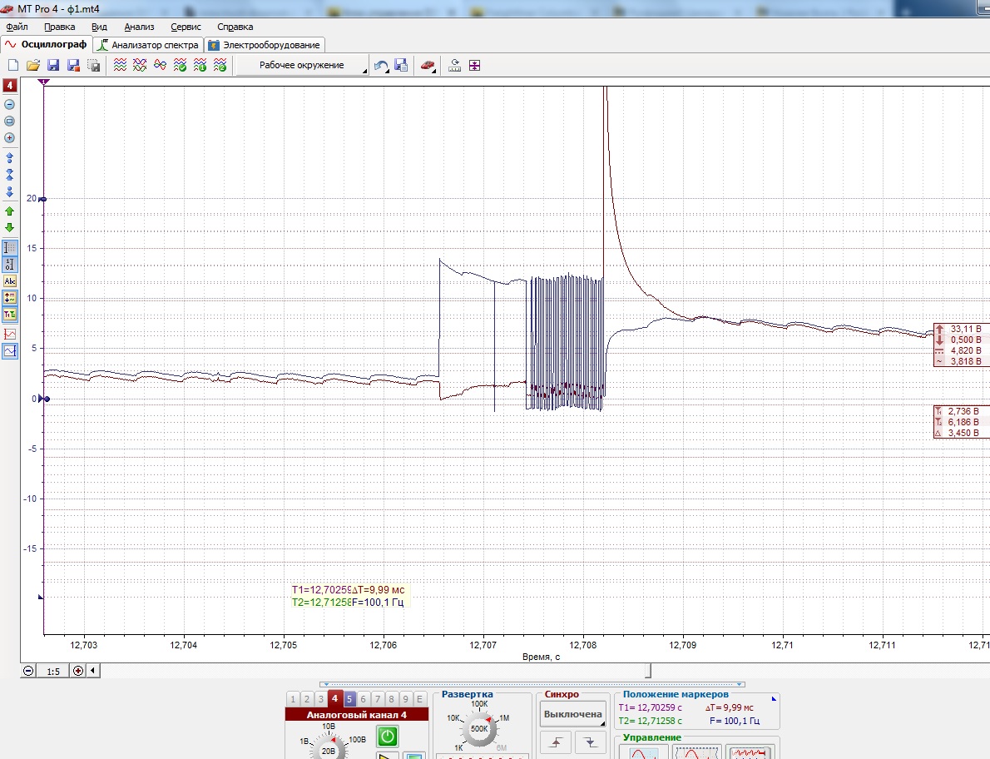Save the oscillogram with the blue floppy icon

tap(53, 65)
